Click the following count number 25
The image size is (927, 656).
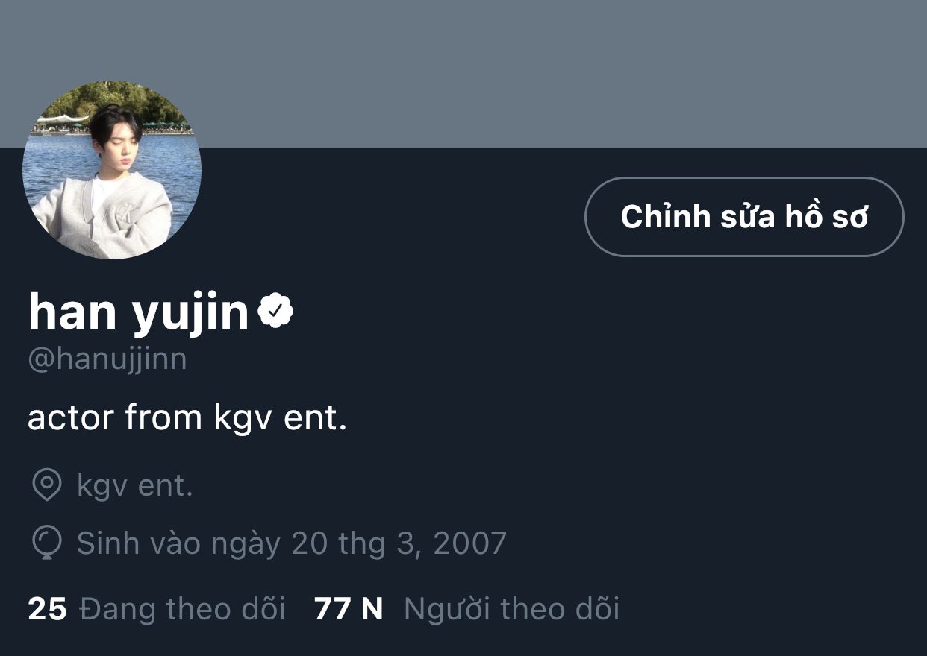click(x=47, y=609)
